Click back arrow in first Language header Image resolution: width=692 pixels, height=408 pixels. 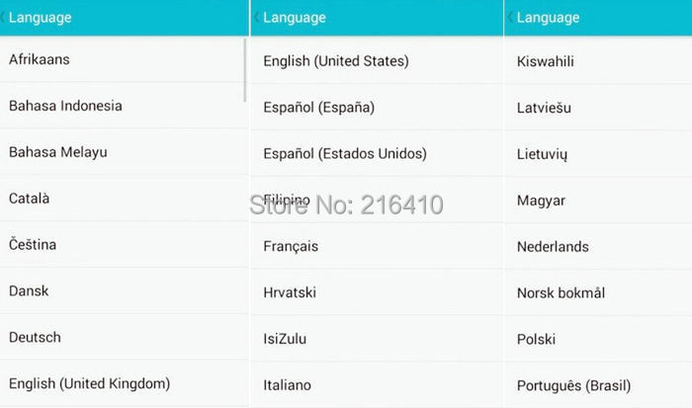click(4, 18)
